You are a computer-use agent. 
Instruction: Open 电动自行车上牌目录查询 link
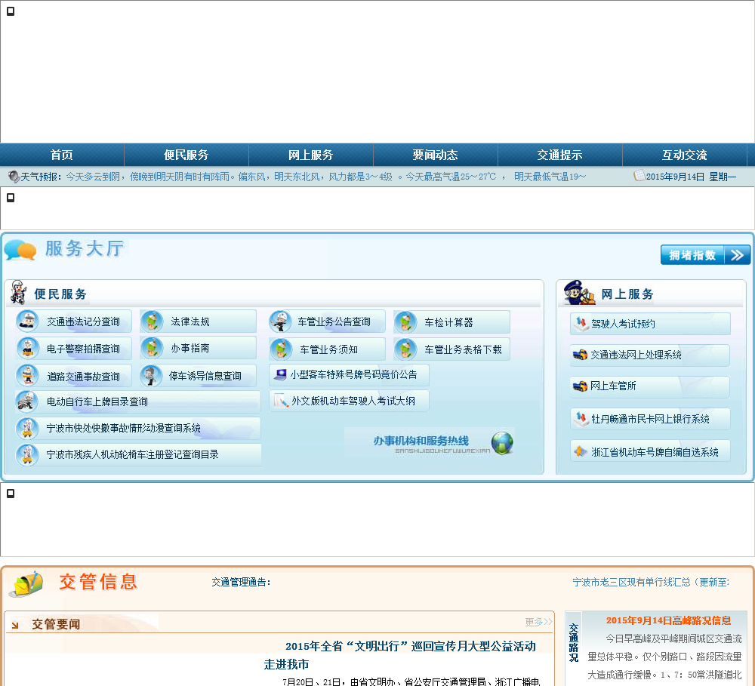[x=97, y=401]
